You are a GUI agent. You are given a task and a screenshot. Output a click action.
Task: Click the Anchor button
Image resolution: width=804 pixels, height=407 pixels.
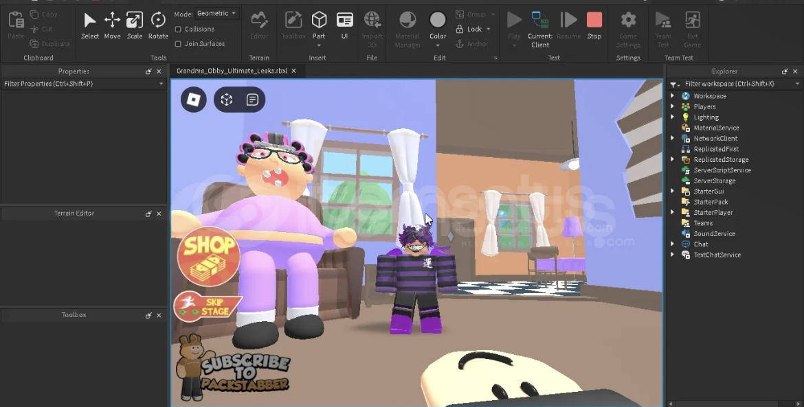coord(471,44)
